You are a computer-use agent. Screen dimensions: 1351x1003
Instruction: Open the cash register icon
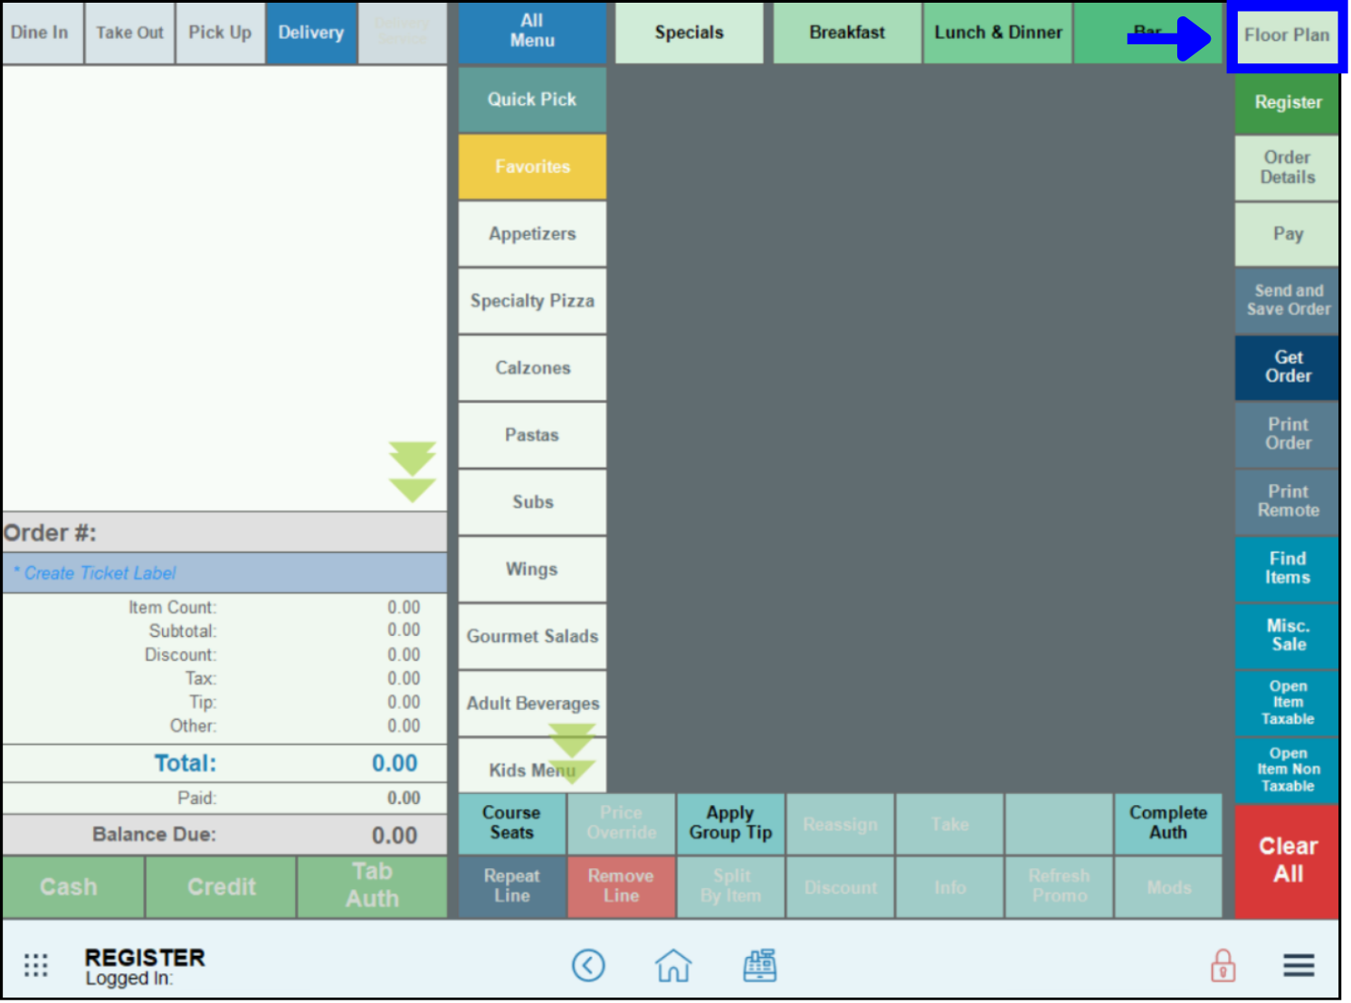point(759,965)
